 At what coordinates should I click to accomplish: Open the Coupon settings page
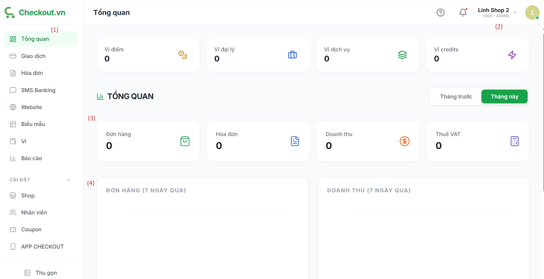tap(31, 230)
